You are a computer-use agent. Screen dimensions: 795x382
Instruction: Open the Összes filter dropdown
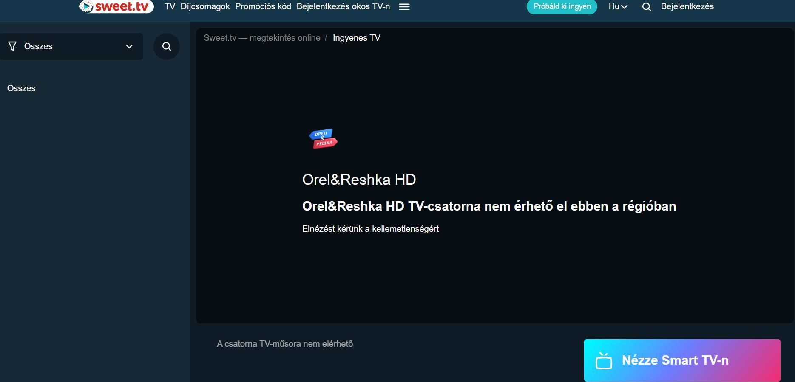click(x=71, y=46)
